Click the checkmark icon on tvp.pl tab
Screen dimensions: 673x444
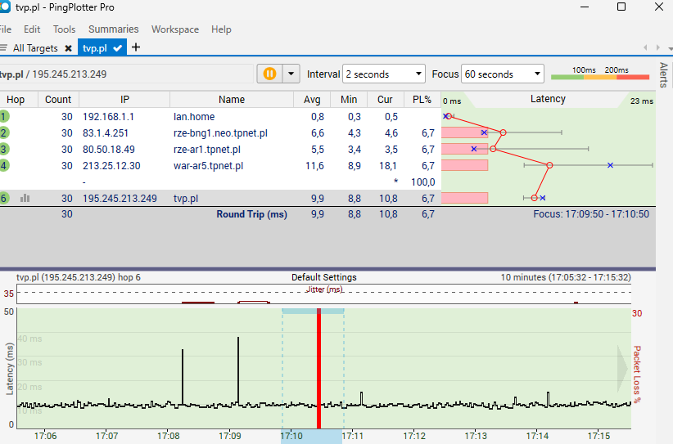tap(118, 48)
